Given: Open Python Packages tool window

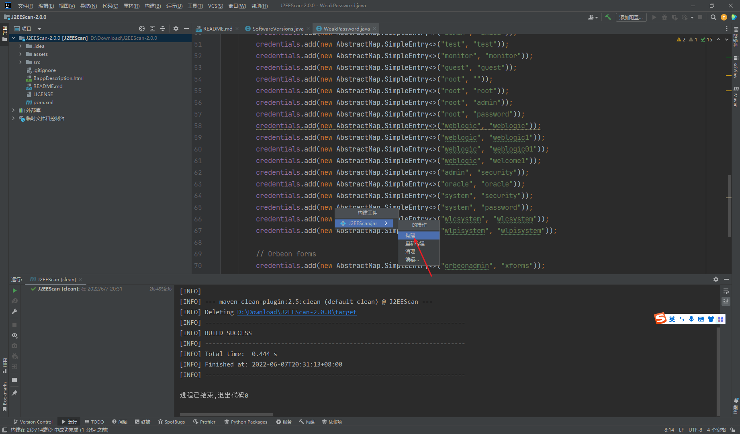Looking at the screenshot, I should (245, 422).
